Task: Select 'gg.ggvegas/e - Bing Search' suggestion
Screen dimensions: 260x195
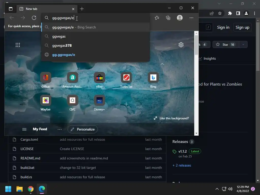Action: tap(95, 27)
